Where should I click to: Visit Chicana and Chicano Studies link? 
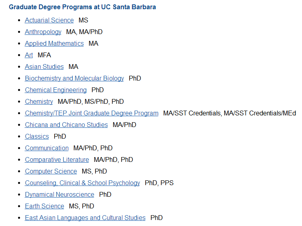click(x=66, y=125)
